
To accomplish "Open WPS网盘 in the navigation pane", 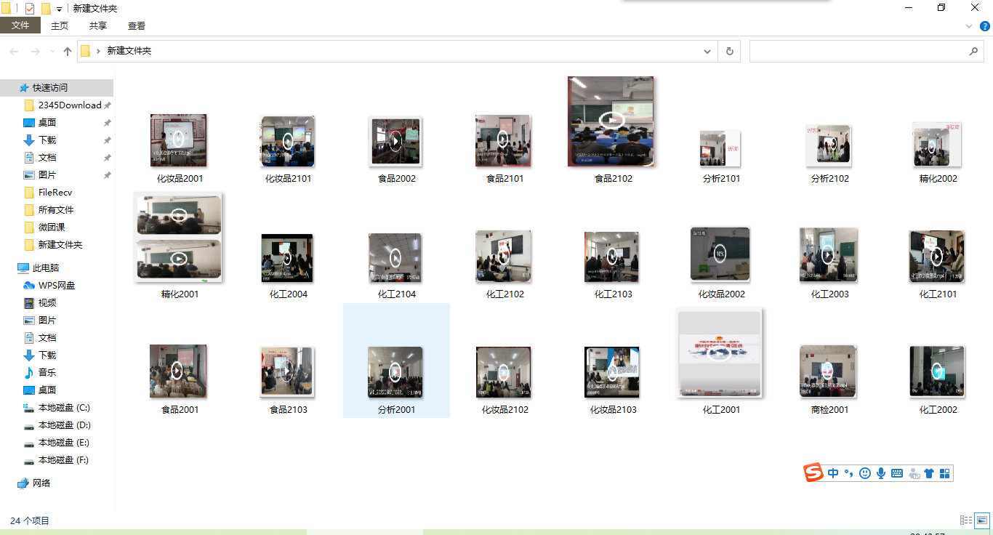I will [57, 285].
